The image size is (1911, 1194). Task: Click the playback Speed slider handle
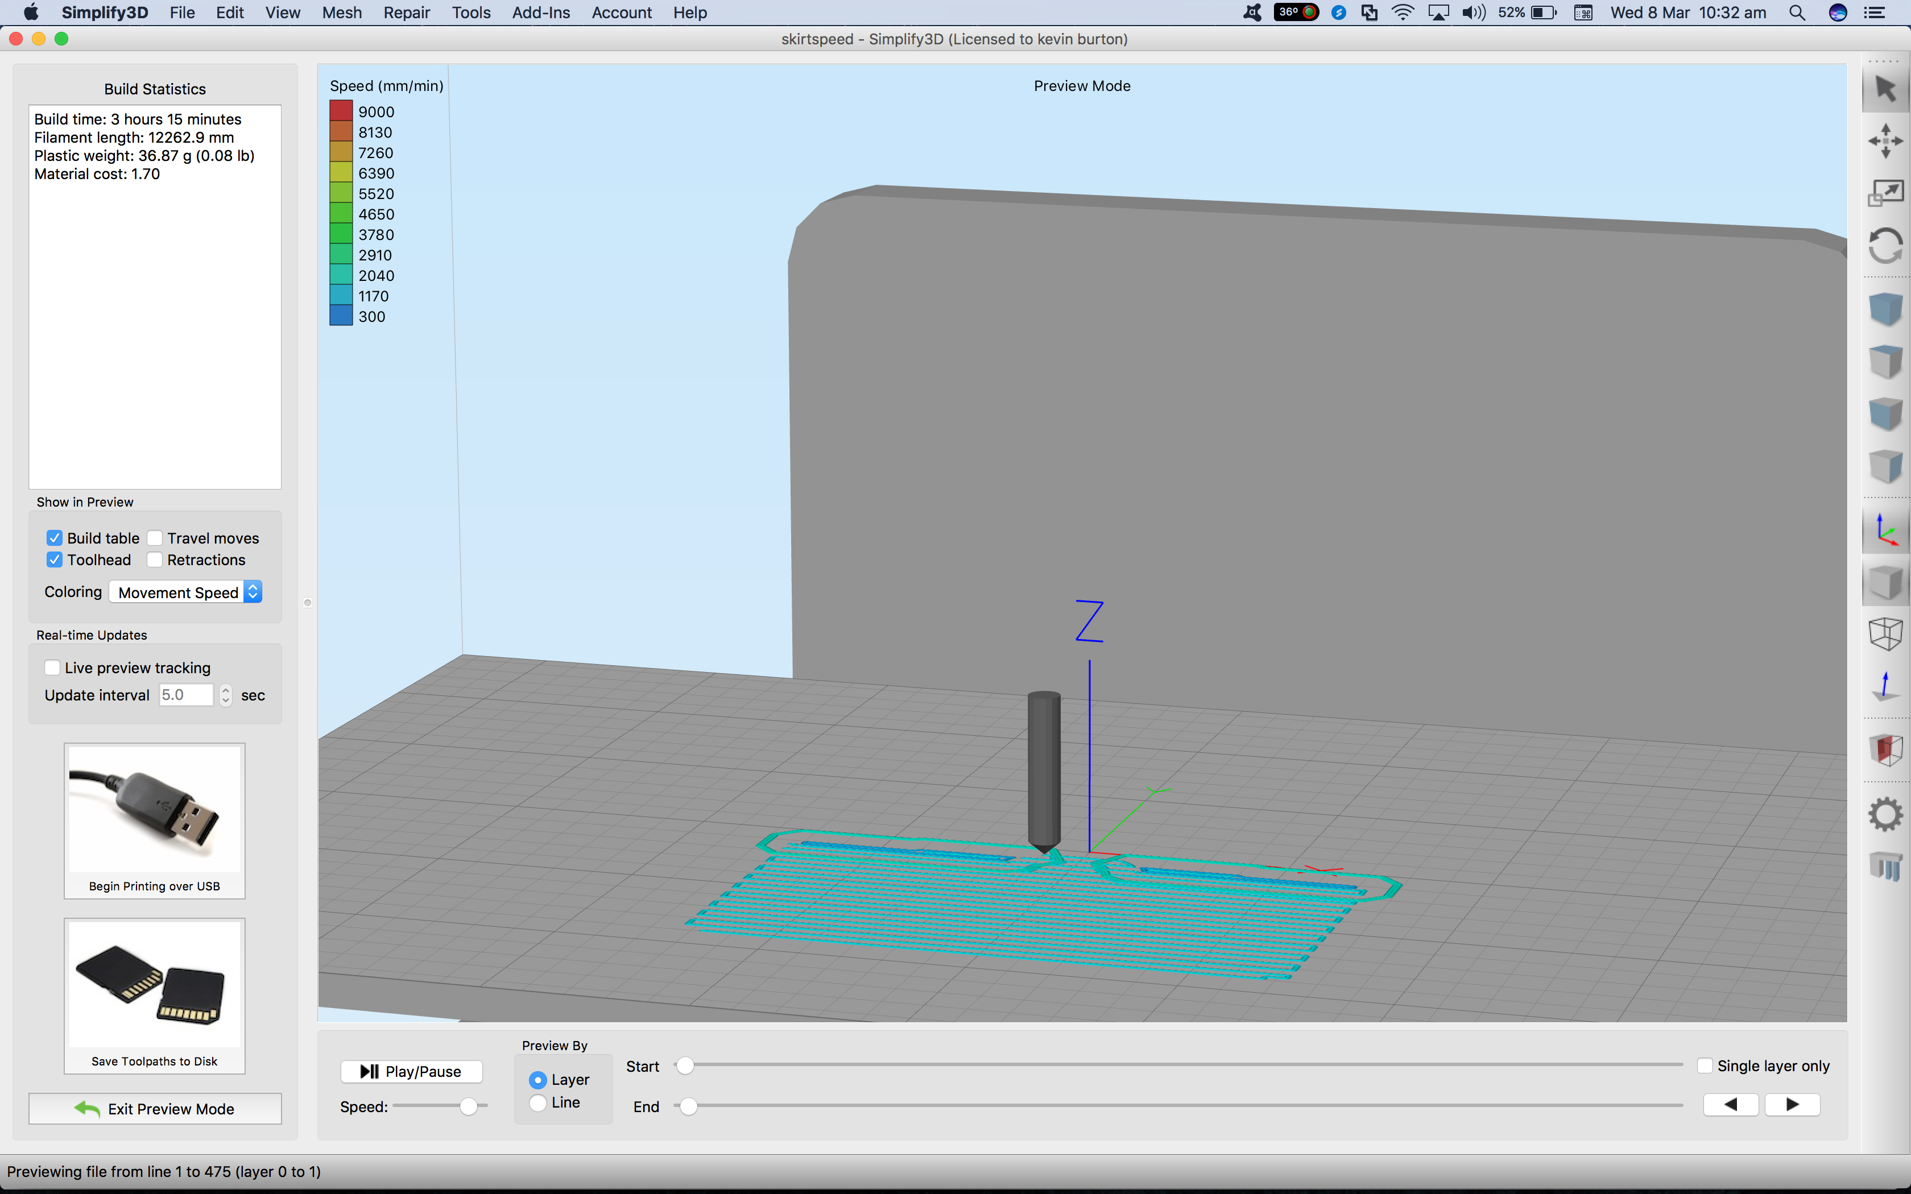[x=468, y=1106]
